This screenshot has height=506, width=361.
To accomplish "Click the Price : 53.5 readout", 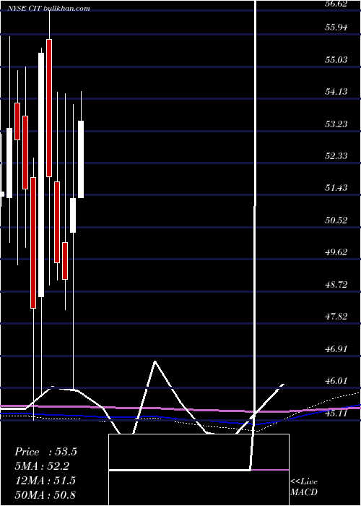I will [x=45, y=452].
